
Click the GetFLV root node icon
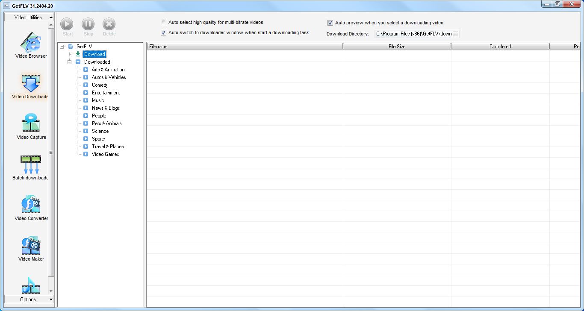pos(71,47)
